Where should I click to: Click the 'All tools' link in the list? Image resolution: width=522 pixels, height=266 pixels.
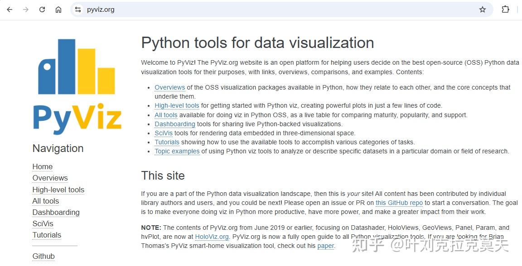166,115
